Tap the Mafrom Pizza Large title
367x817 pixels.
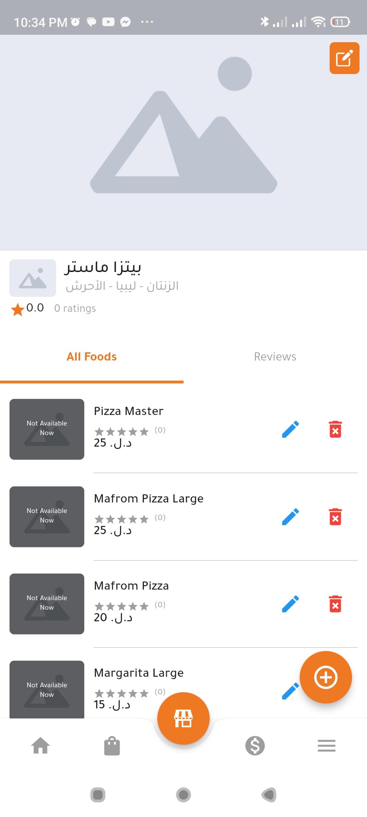[x=148, y=499]
